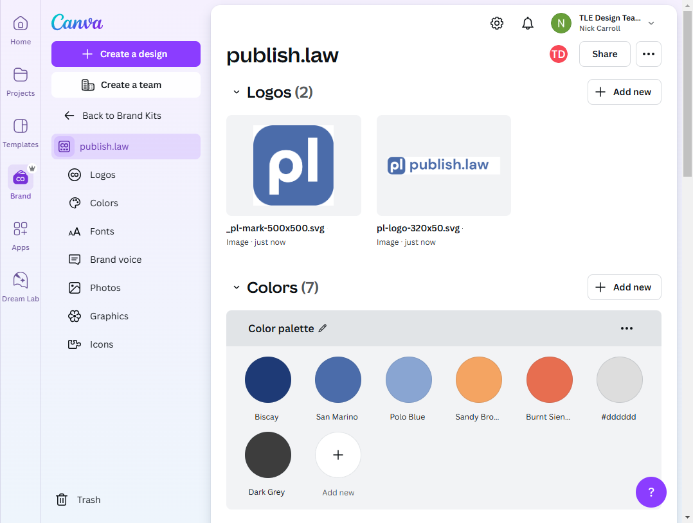
Task: Expand the TLE Design Team account dropdown
Action: 651,23
